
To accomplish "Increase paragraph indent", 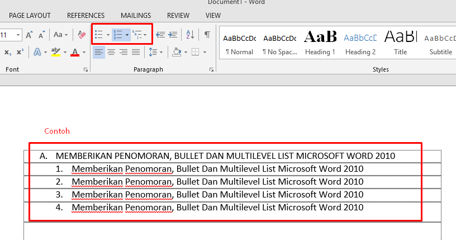I will [173, 35].
